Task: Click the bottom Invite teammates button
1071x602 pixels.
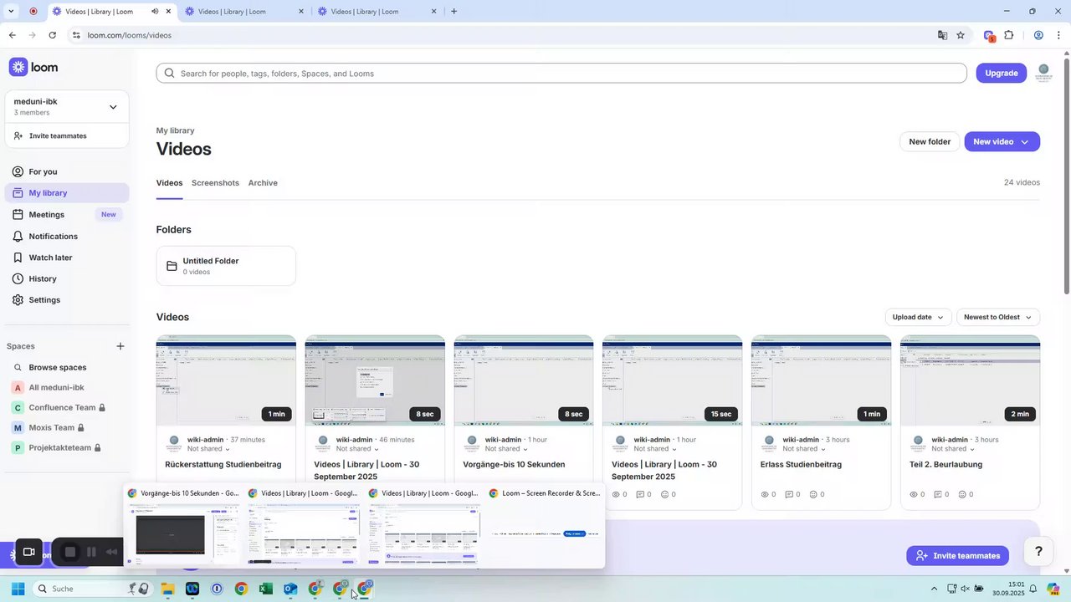Action: point(957,555)
